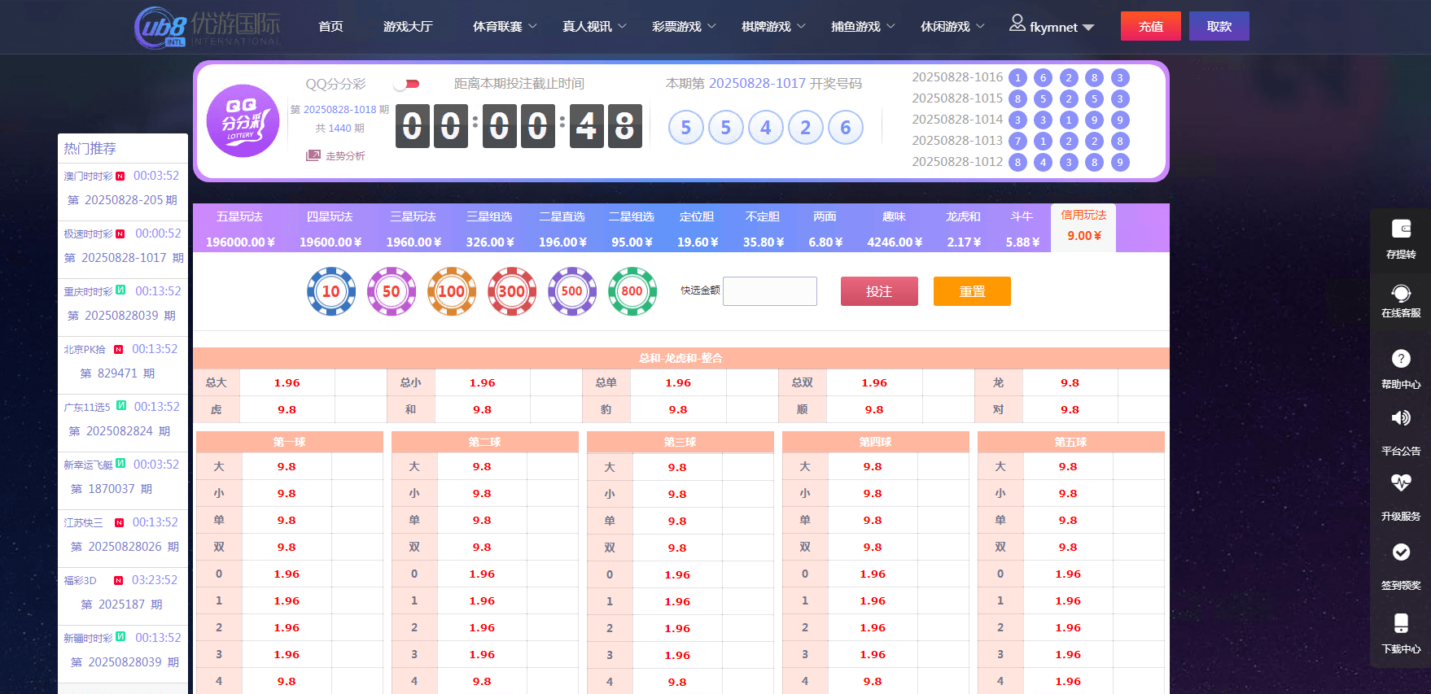The image size is (1431, 694).
Task: Open the fkymnet account dropdown
Action: [1052, 27]
